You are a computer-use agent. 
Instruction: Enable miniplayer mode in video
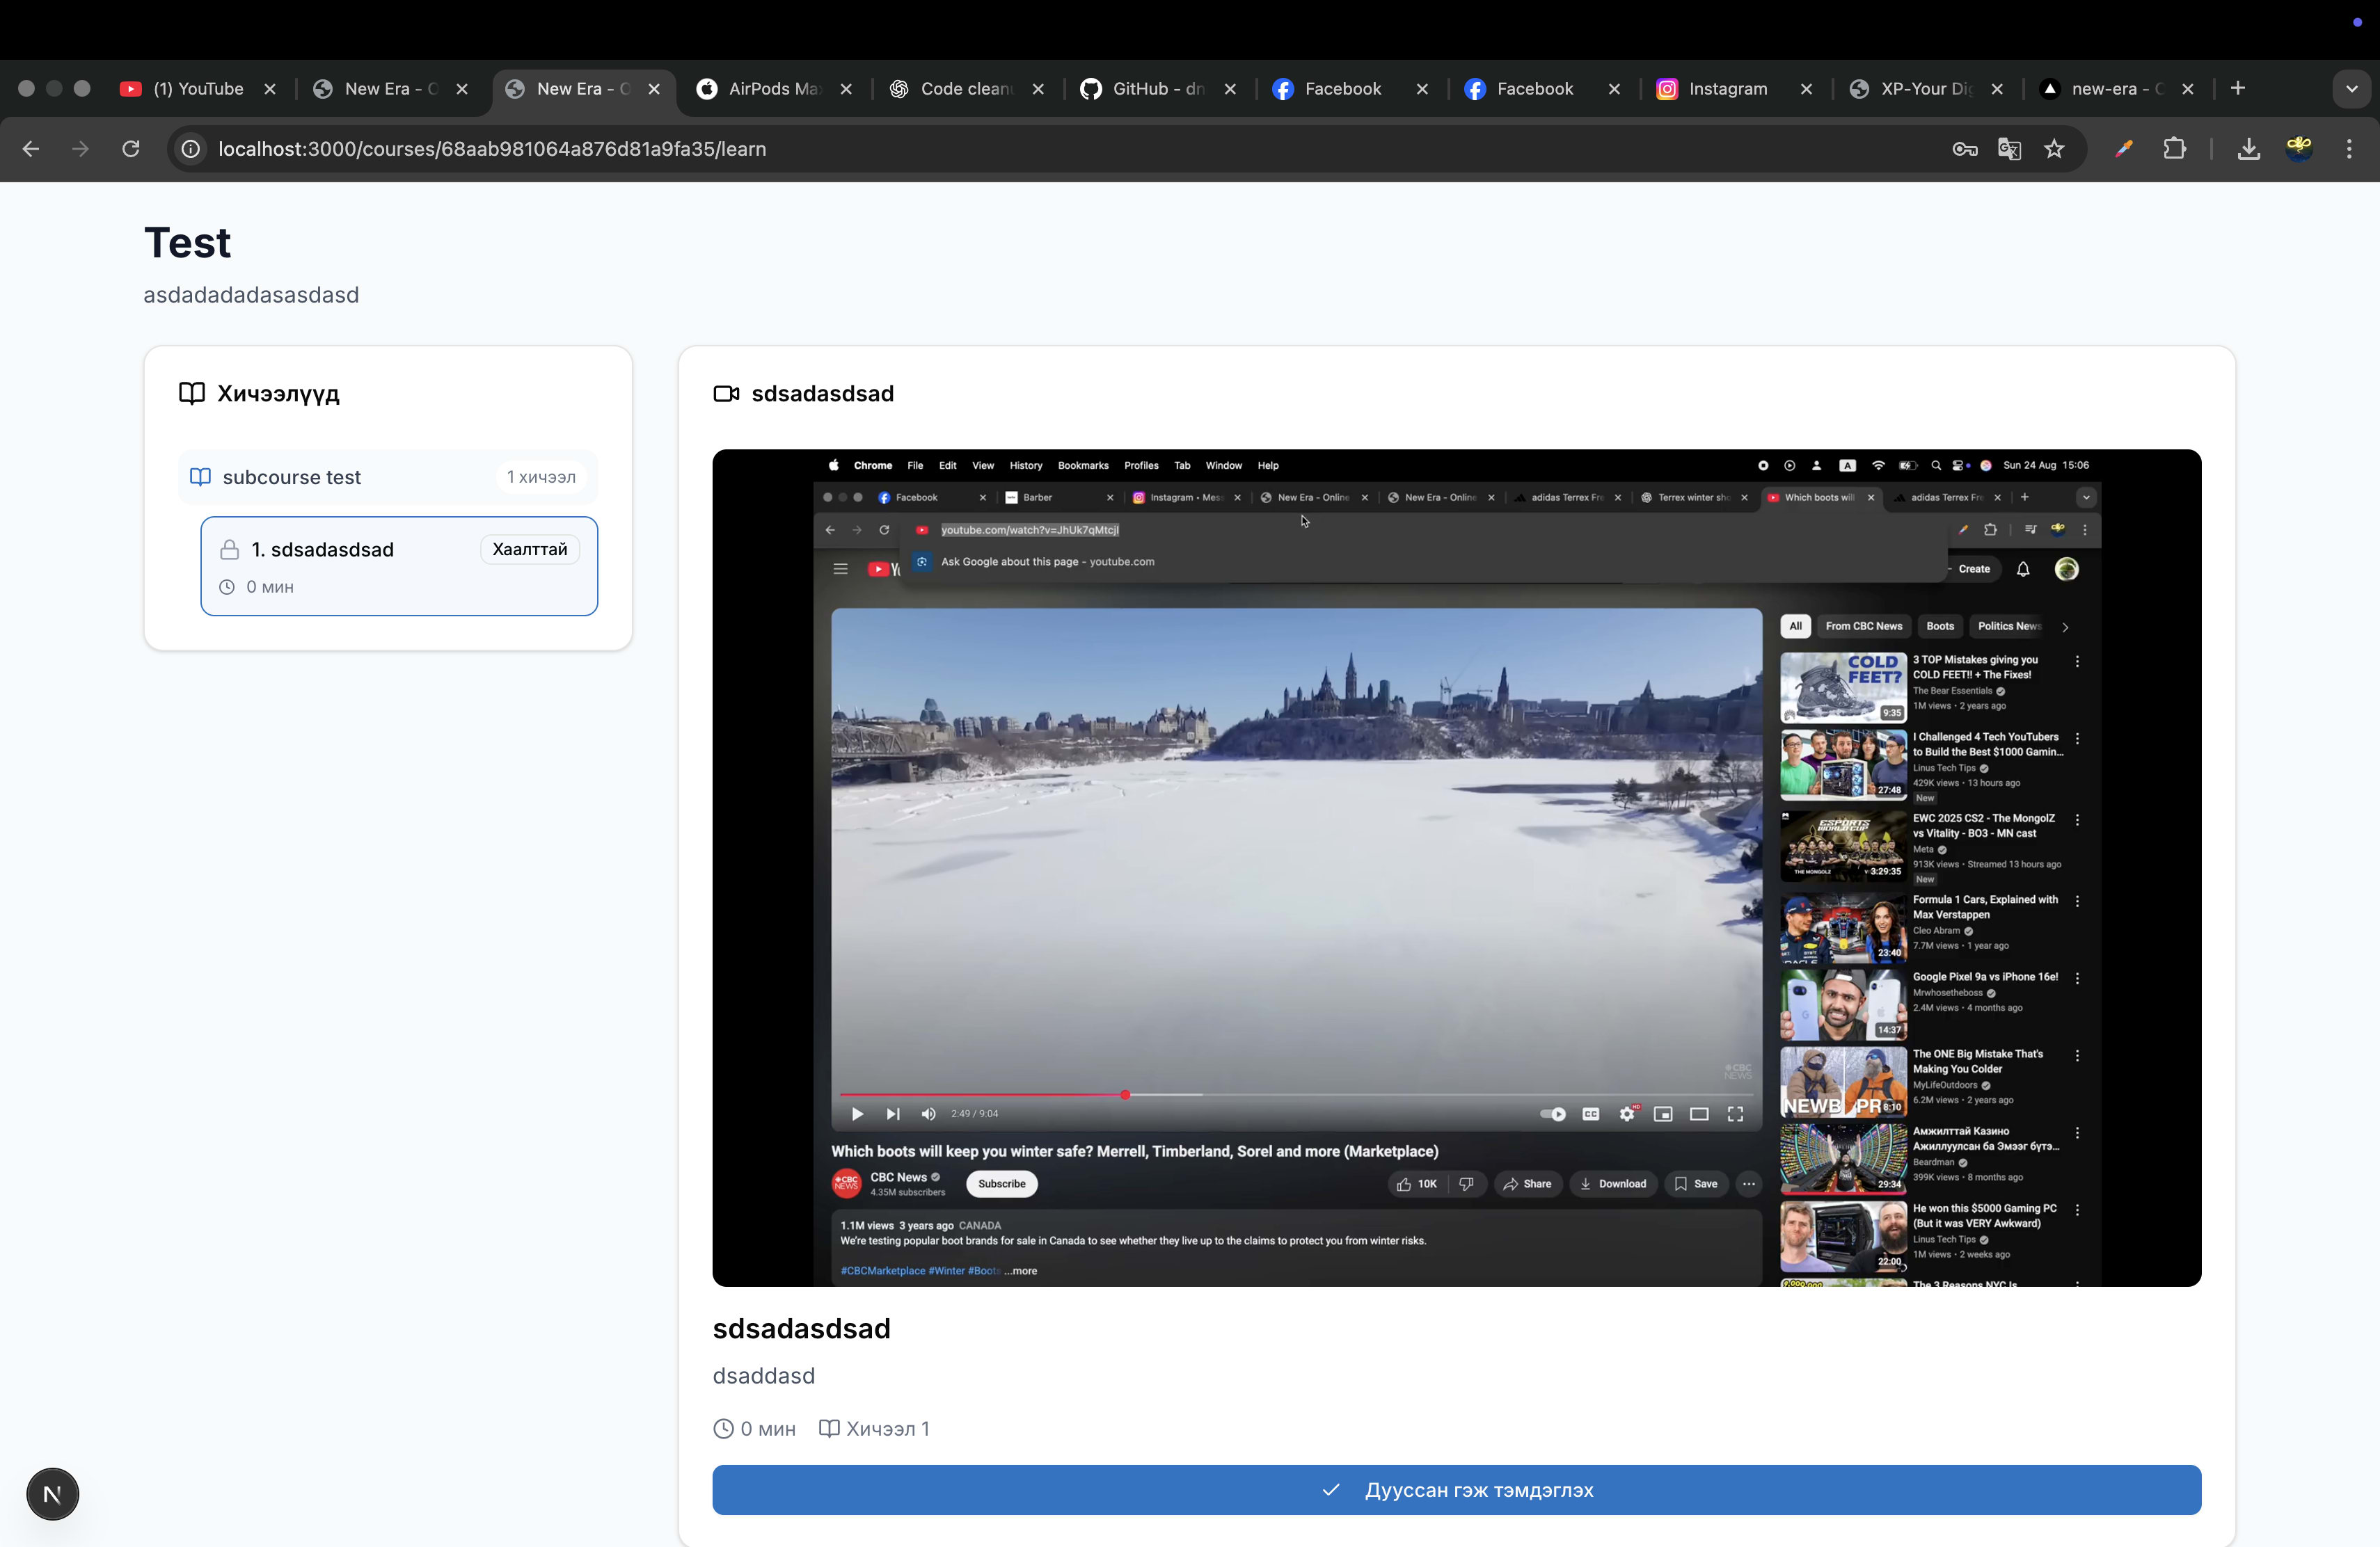click(1663, 1113)
